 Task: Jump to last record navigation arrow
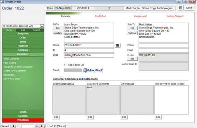pyautogui.click(x=42, y=126)
